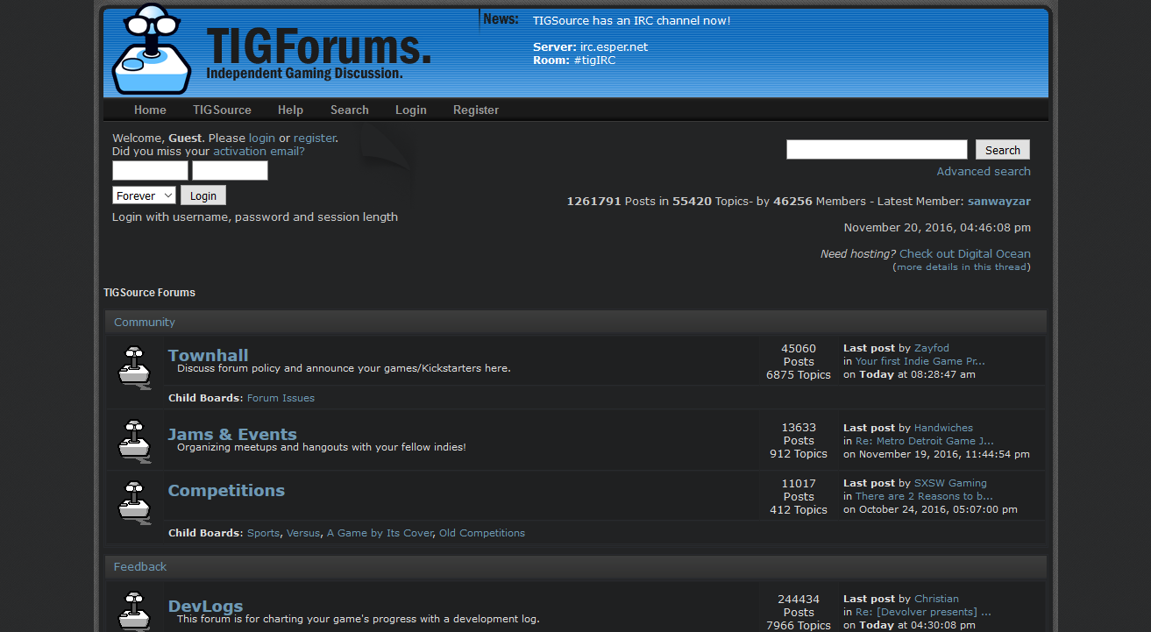Open the Home menu item
The image size is (1151, 632).
coord(150,110)
